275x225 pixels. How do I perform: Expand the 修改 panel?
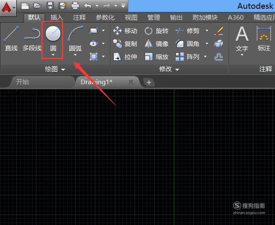[169, 69]
